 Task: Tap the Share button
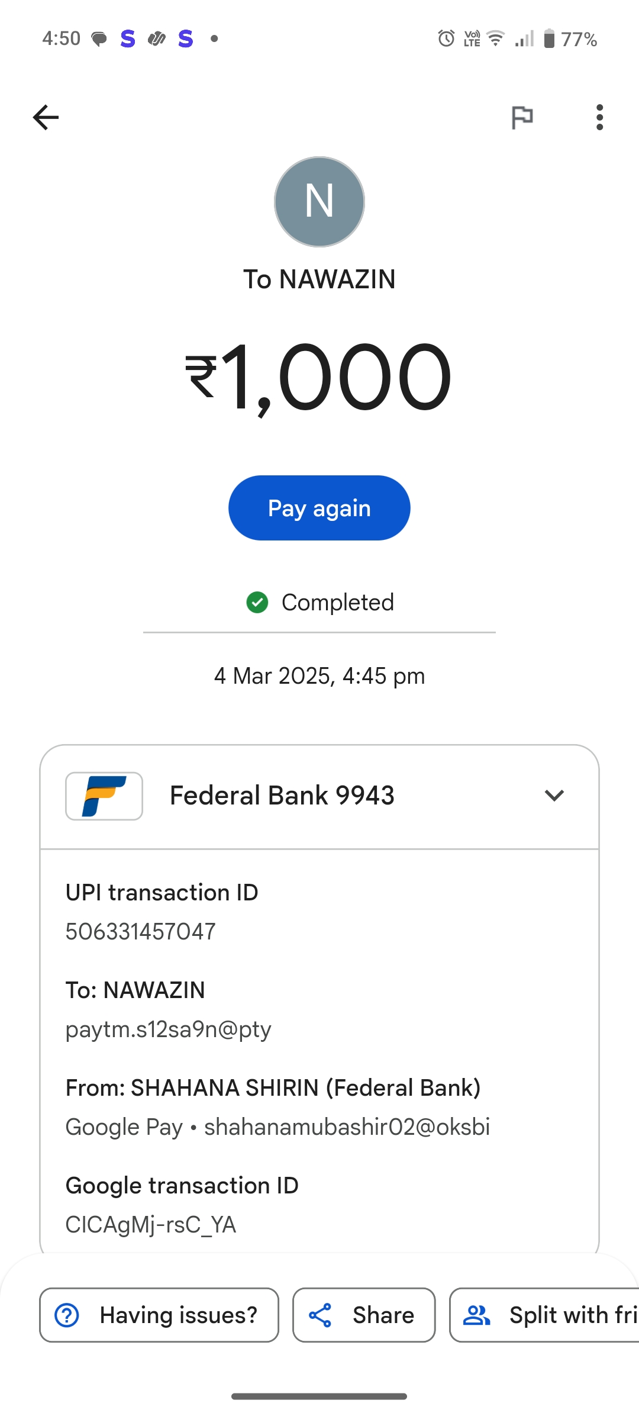click(x=364, y=1315)
